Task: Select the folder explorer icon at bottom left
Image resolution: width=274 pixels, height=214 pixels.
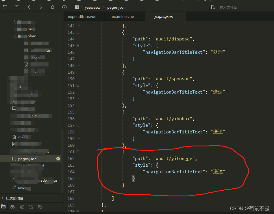Action: (3, 207)
